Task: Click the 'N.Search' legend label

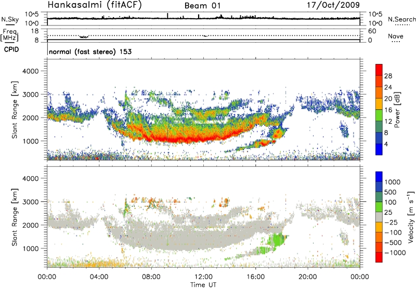Action: [x=401, y=19]
